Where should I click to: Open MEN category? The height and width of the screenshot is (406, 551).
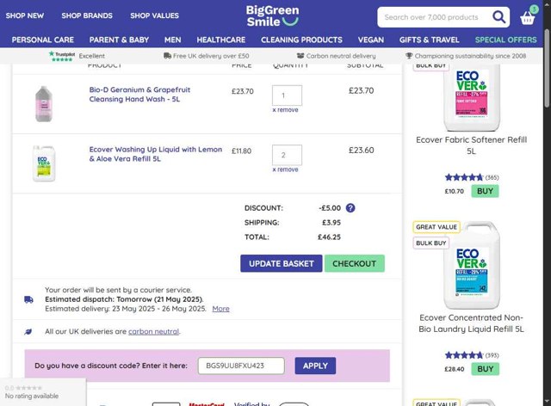(x=172, y=40)
